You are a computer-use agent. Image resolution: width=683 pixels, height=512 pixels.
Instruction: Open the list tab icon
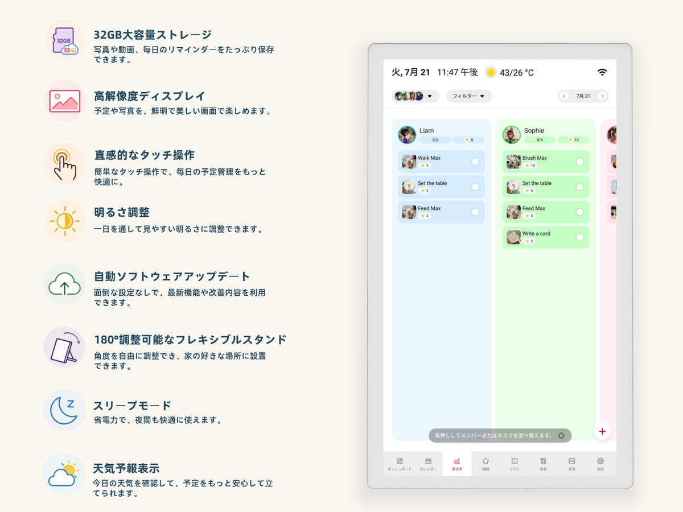point(515,464)
